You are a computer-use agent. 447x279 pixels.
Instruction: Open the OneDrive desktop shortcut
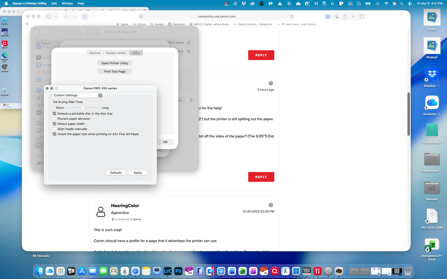coord(432,102)
